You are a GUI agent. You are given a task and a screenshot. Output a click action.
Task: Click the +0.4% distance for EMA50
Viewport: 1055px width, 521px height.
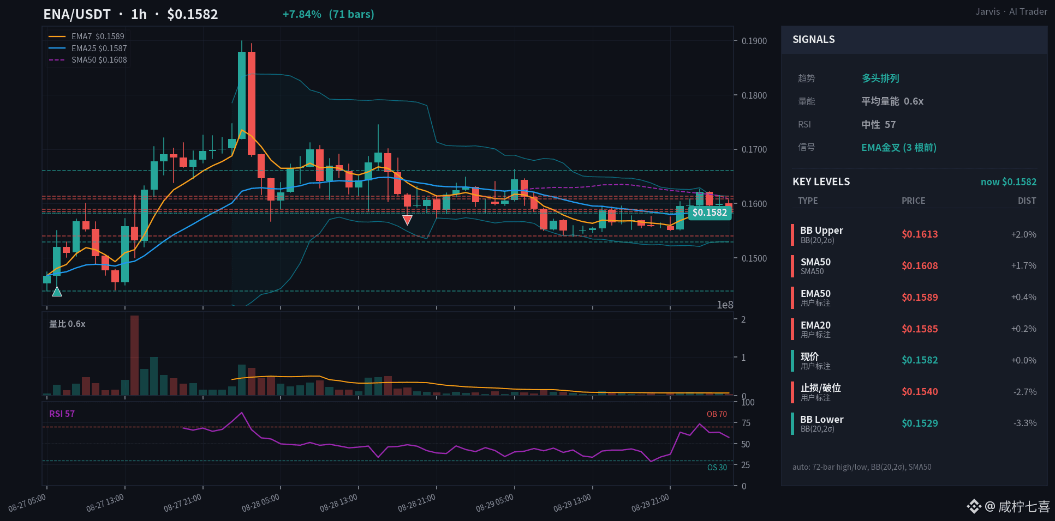click(x=1023, y=298)
